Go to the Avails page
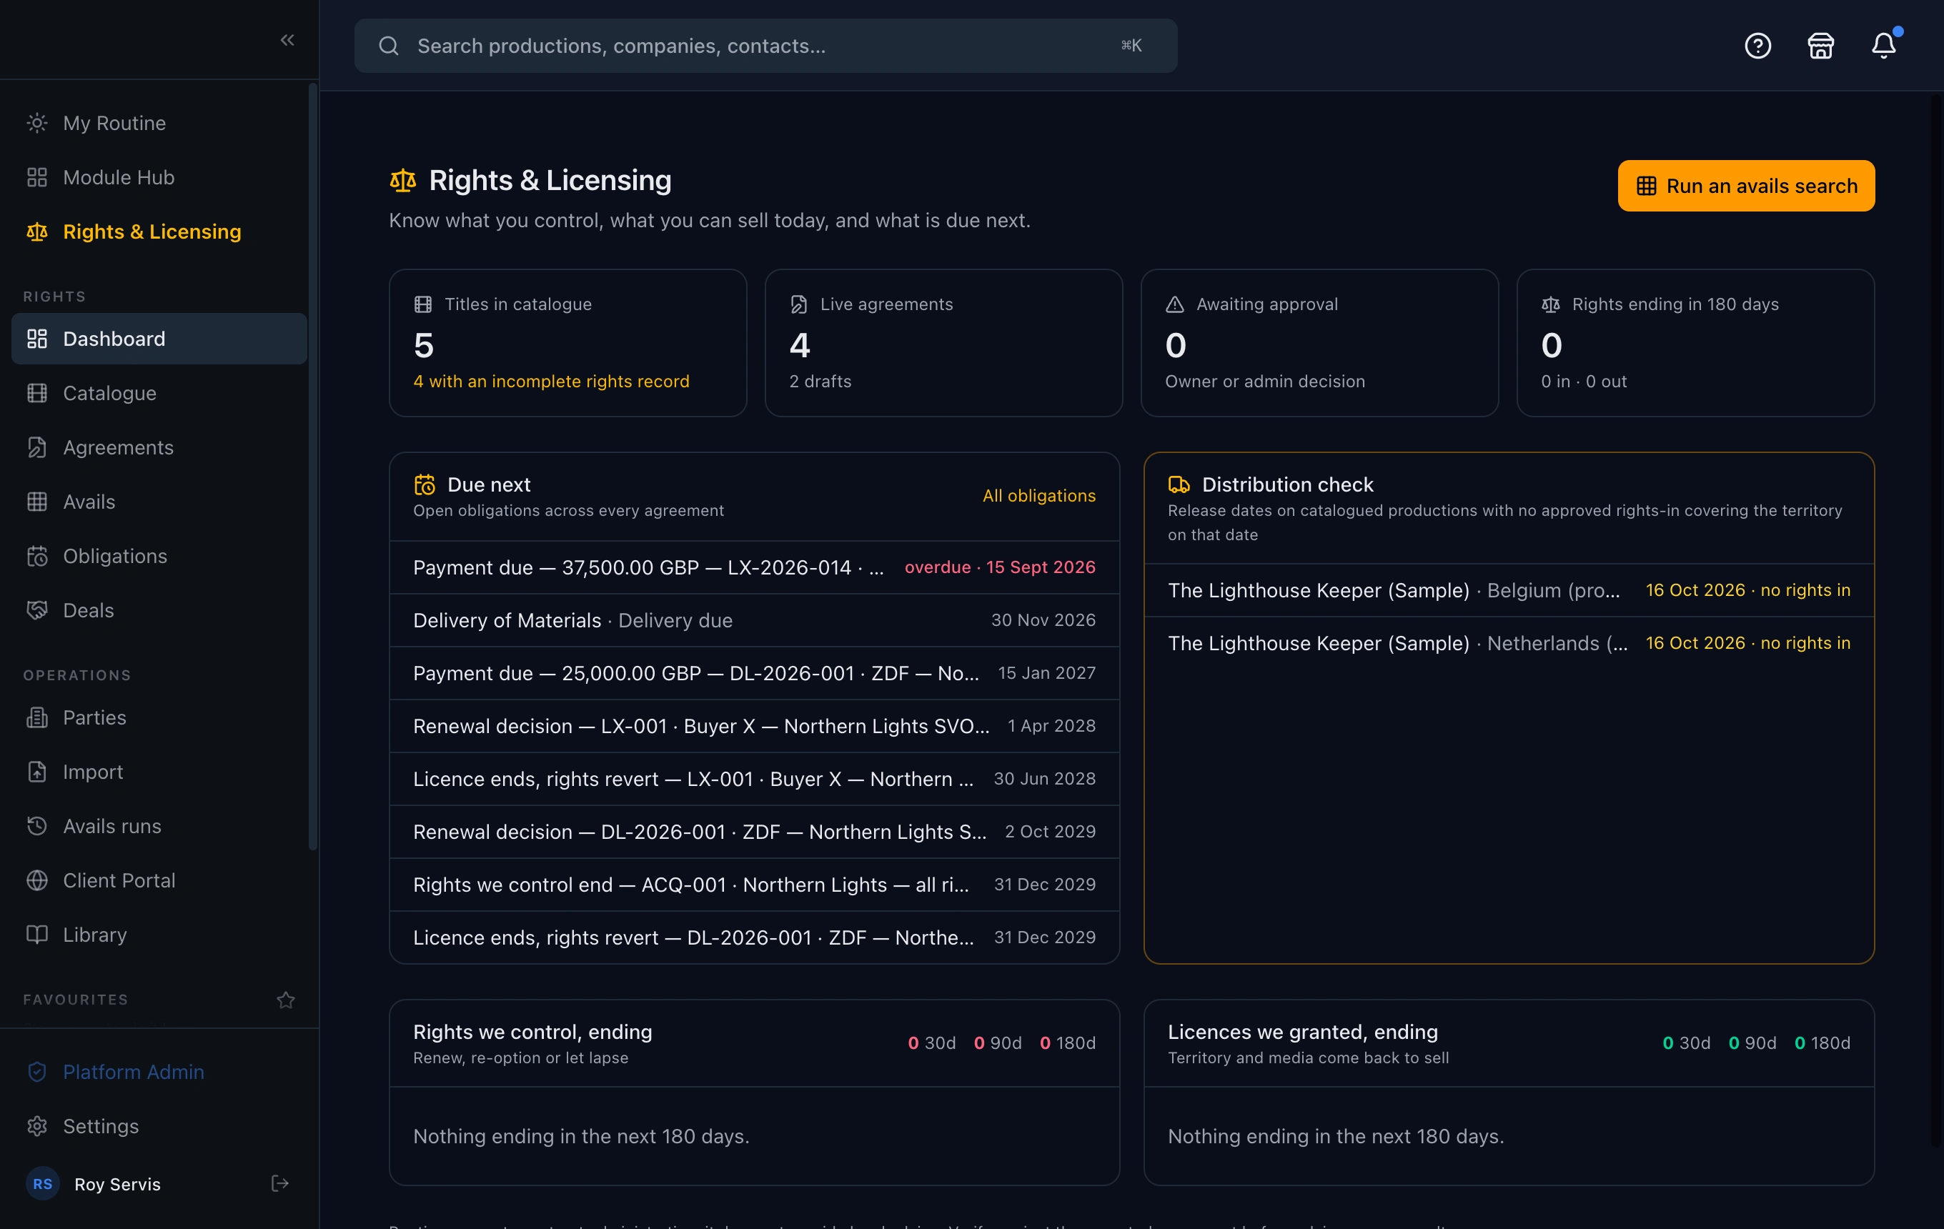The height and width of the screenshot is (1229, 1944). 159,501
